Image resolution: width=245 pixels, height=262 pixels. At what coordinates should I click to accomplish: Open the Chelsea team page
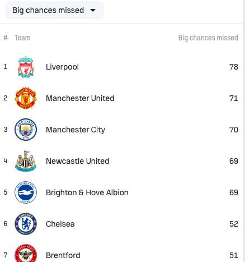(x=60, y=224)
